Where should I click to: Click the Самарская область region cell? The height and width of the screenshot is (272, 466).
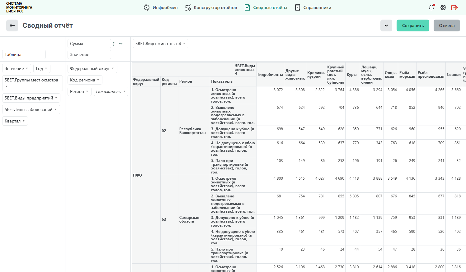point(194,219)
